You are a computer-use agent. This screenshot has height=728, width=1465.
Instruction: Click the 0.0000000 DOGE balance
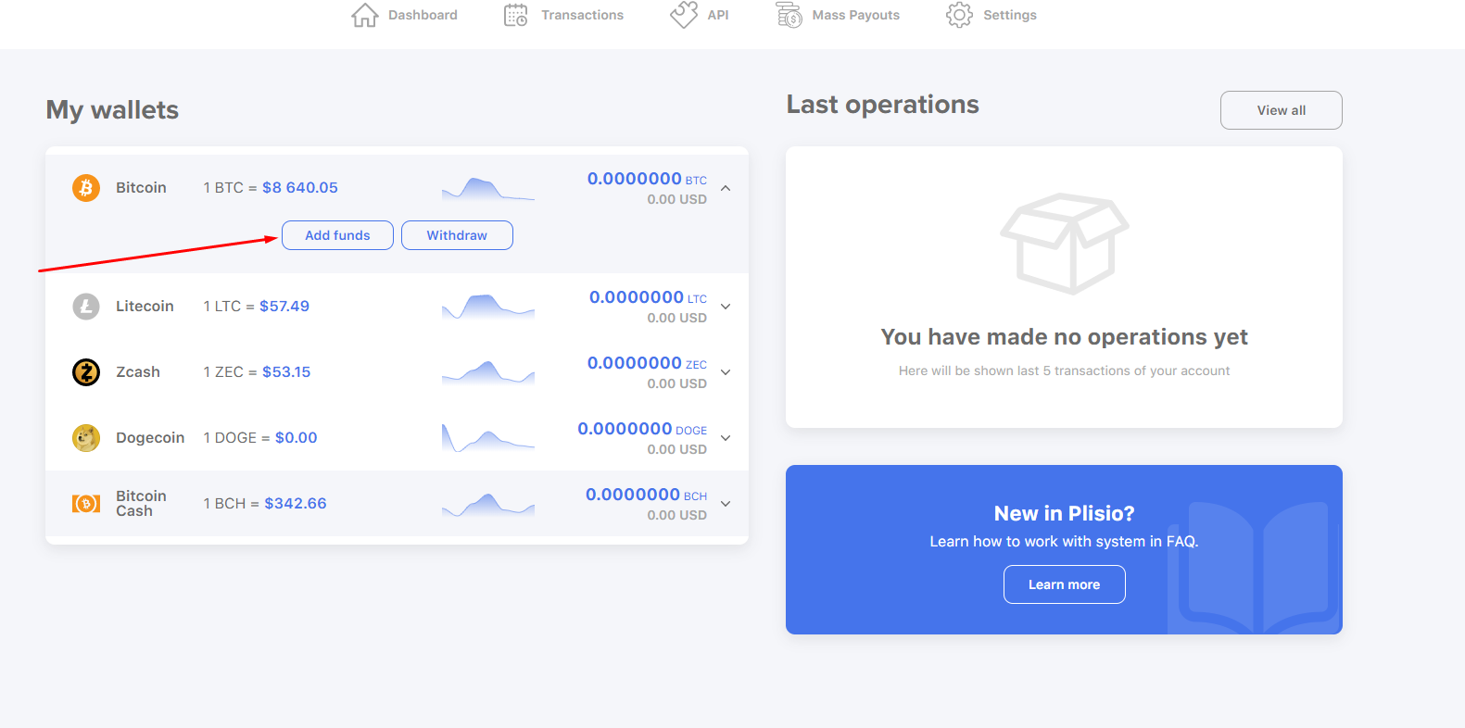click(x=642, y=429)
